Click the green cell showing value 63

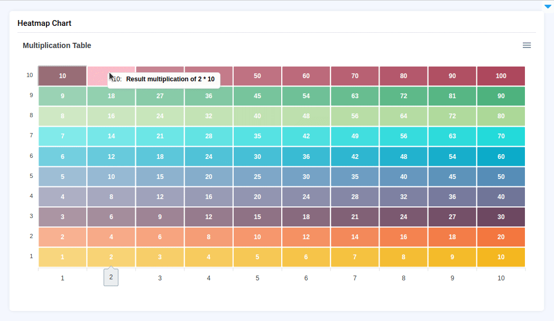point(355,96)
